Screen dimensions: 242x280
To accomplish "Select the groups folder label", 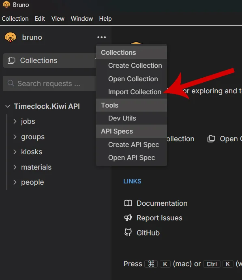I will pos(33,137).
